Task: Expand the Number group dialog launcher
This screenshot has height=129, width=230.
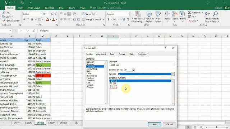Action: click(x=129, y=25)
